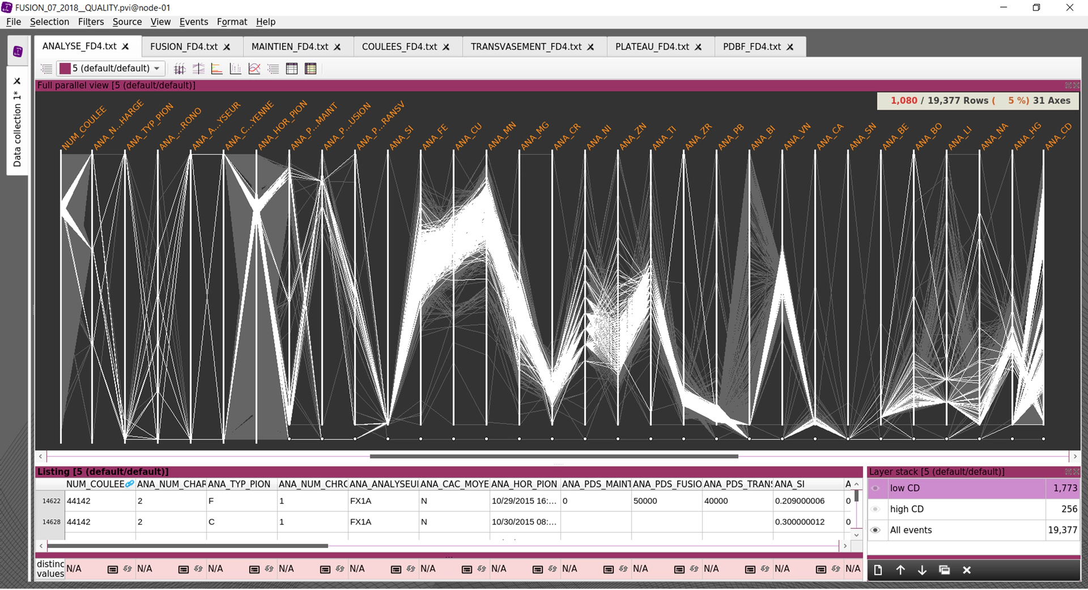Close the FUSION_FD4.txt tab
Image resolution: width=1088 pixels, height=590 pixels.
[x=227, y=47]
